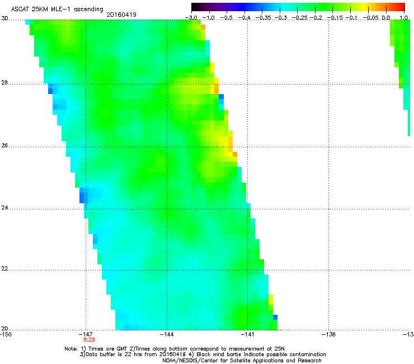Click the latitude label 20

[x=4, y=328]
